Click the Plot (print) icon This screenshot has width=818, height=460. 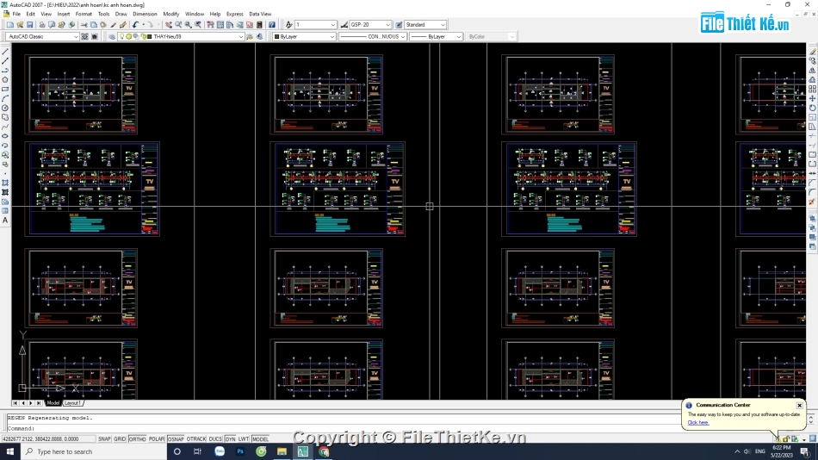click(42, 24)
